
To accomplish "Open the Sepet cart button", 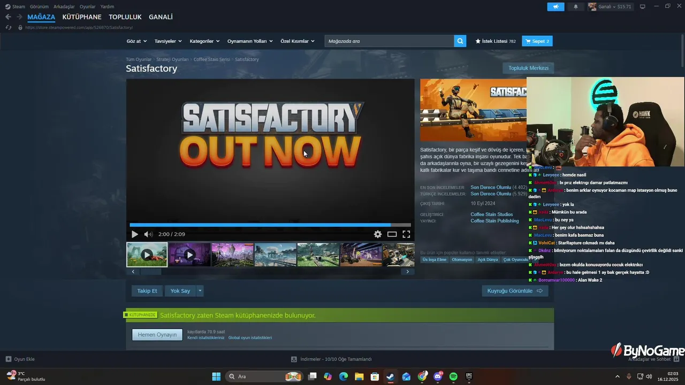I will pyautogui.click(x=537, y=41).
